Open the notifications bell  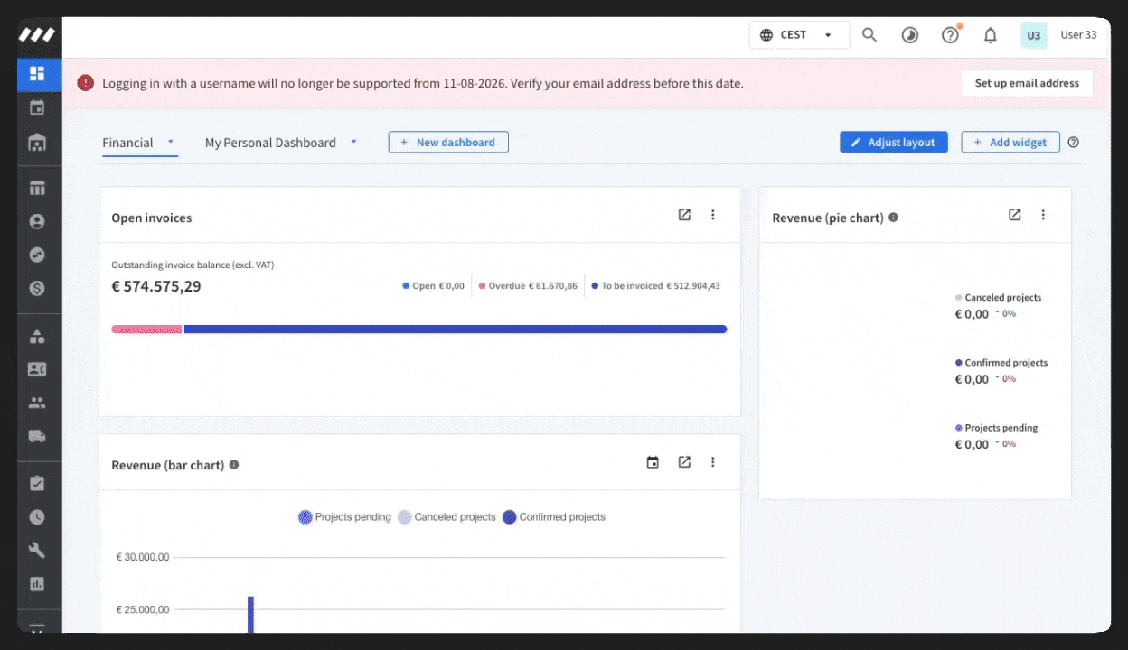click(991, 35)
